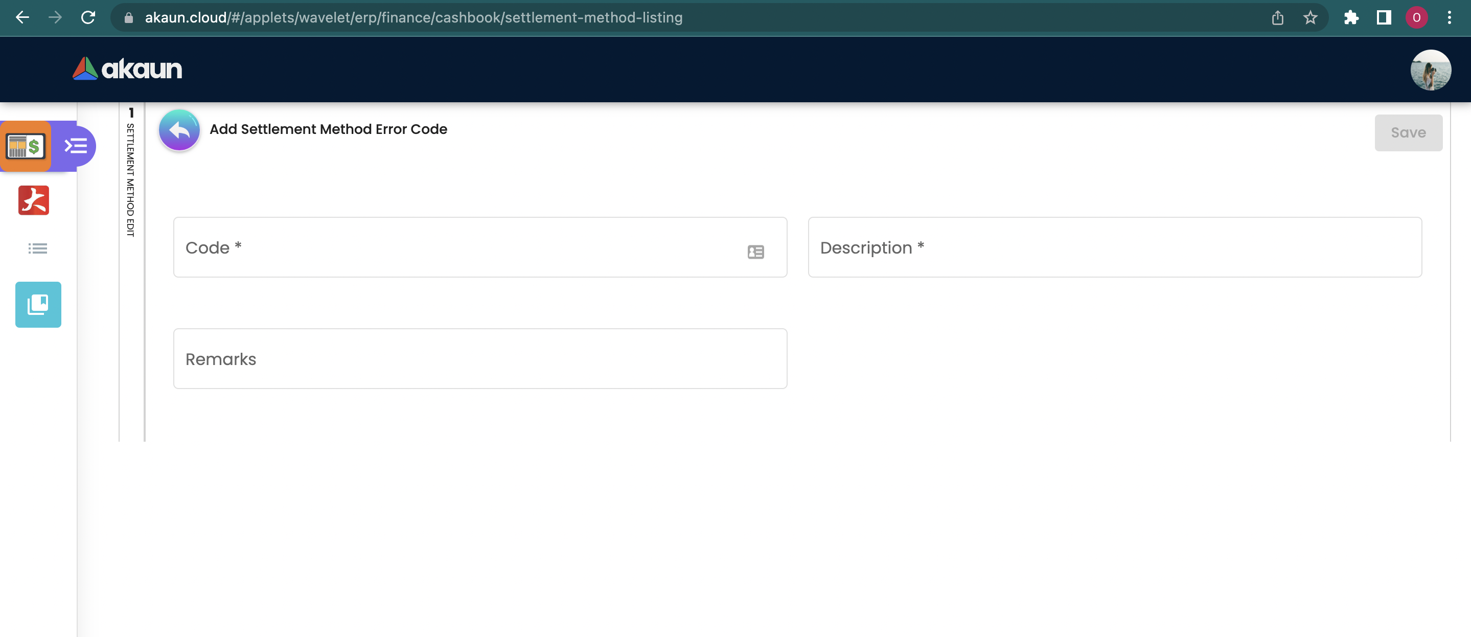The width and height of the screenshot is (1471, 637).
Task: Open the browser extensions puzzle icon
Action: [x=1351, y=18]
